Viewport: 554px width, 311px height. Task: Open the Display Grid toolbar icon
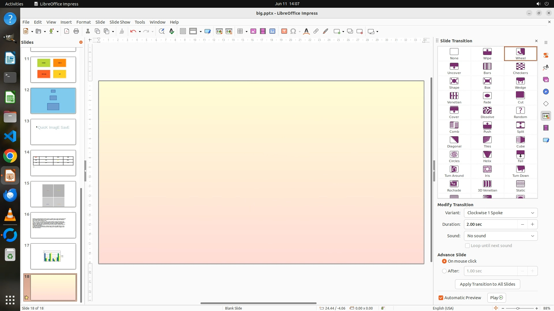[183, 31]
